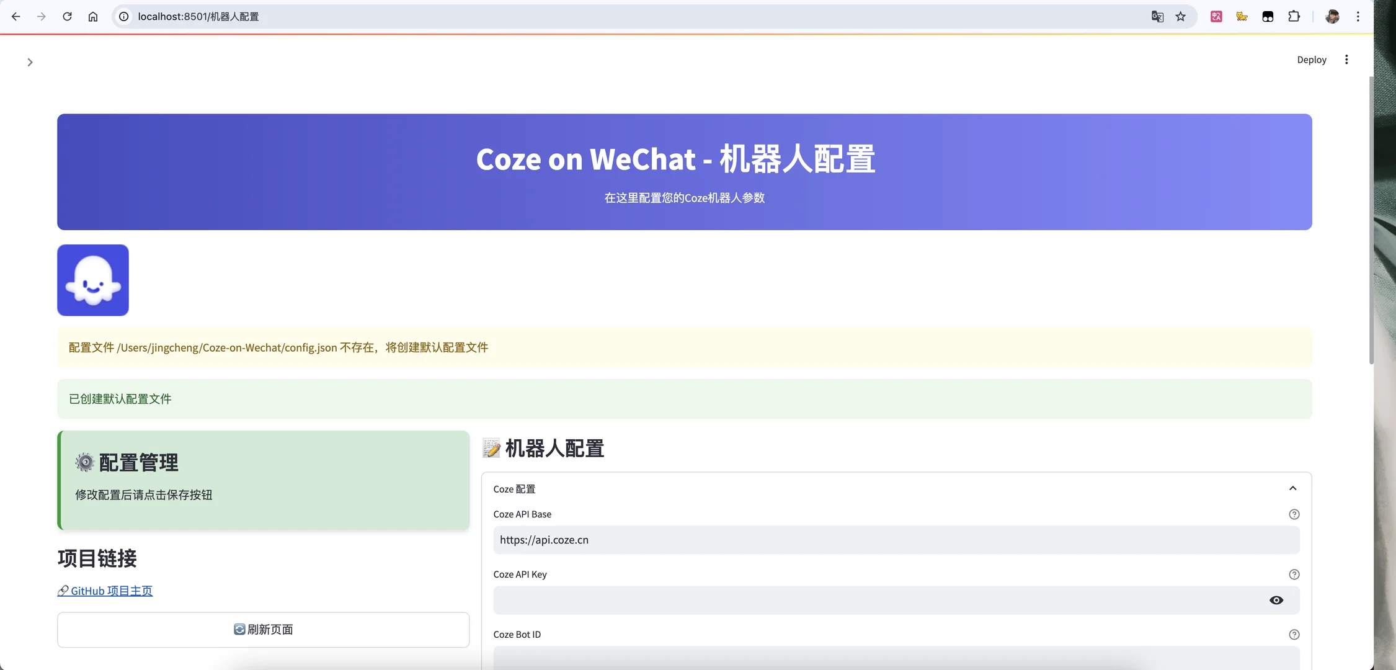
Task: Click the 项目链接 heading
Action: tap(97, 558)
